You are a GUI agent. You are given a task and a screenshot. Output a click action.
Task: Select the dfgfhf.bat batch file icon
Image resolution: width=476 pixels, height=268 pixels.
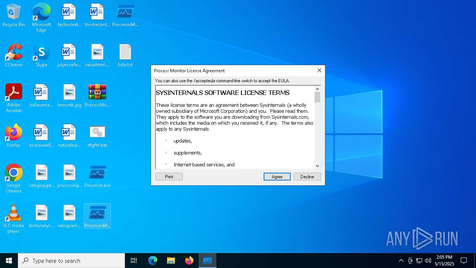click(97, 136)
